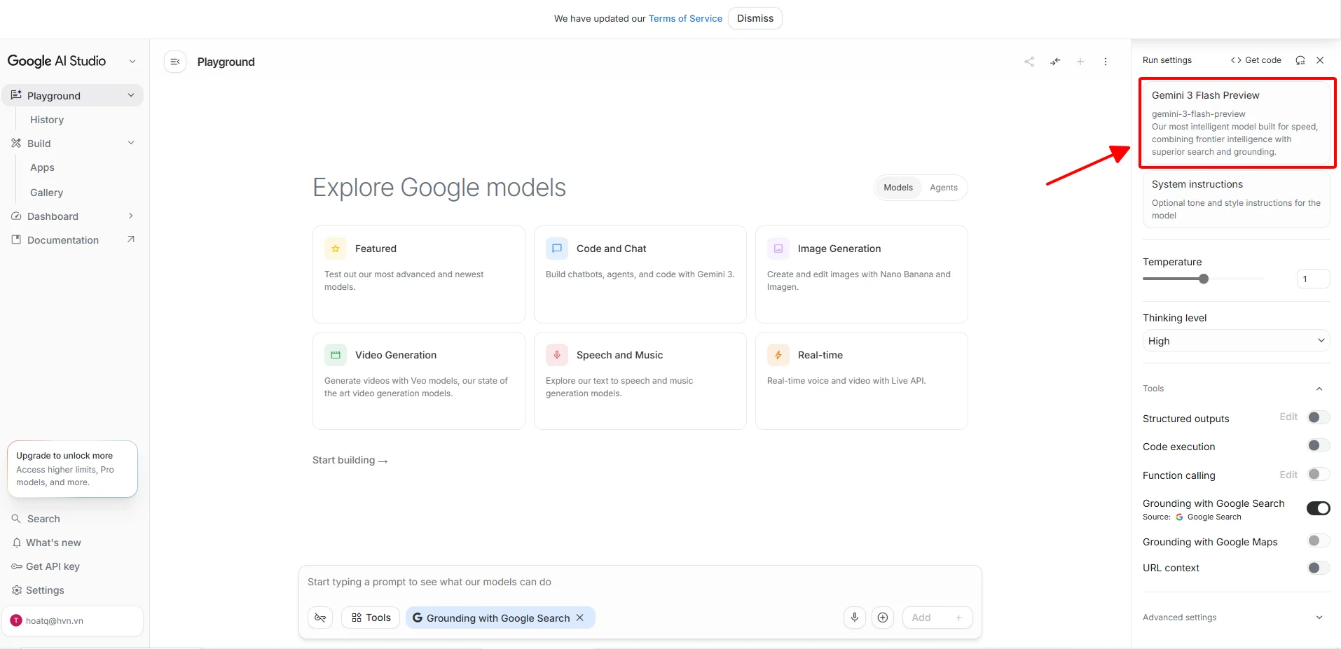The image size is (1341, 649).
Task: Toggle the Function calling switch
Action: click(x=1318, y=474)
